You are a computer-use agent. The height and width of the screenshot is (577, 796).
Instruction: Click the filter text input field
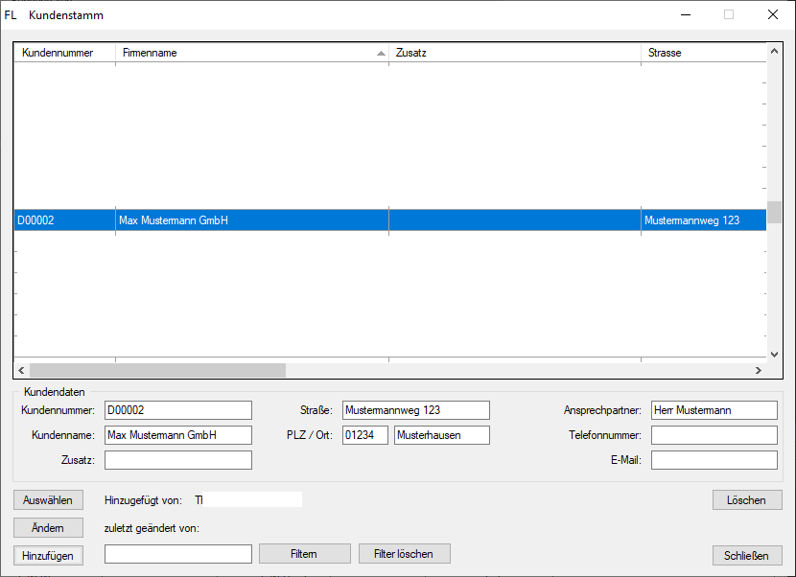click(x=177, y=554)
